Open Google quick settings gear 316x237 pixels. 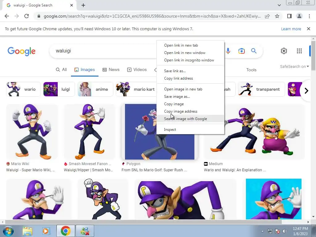coord(284,51)
